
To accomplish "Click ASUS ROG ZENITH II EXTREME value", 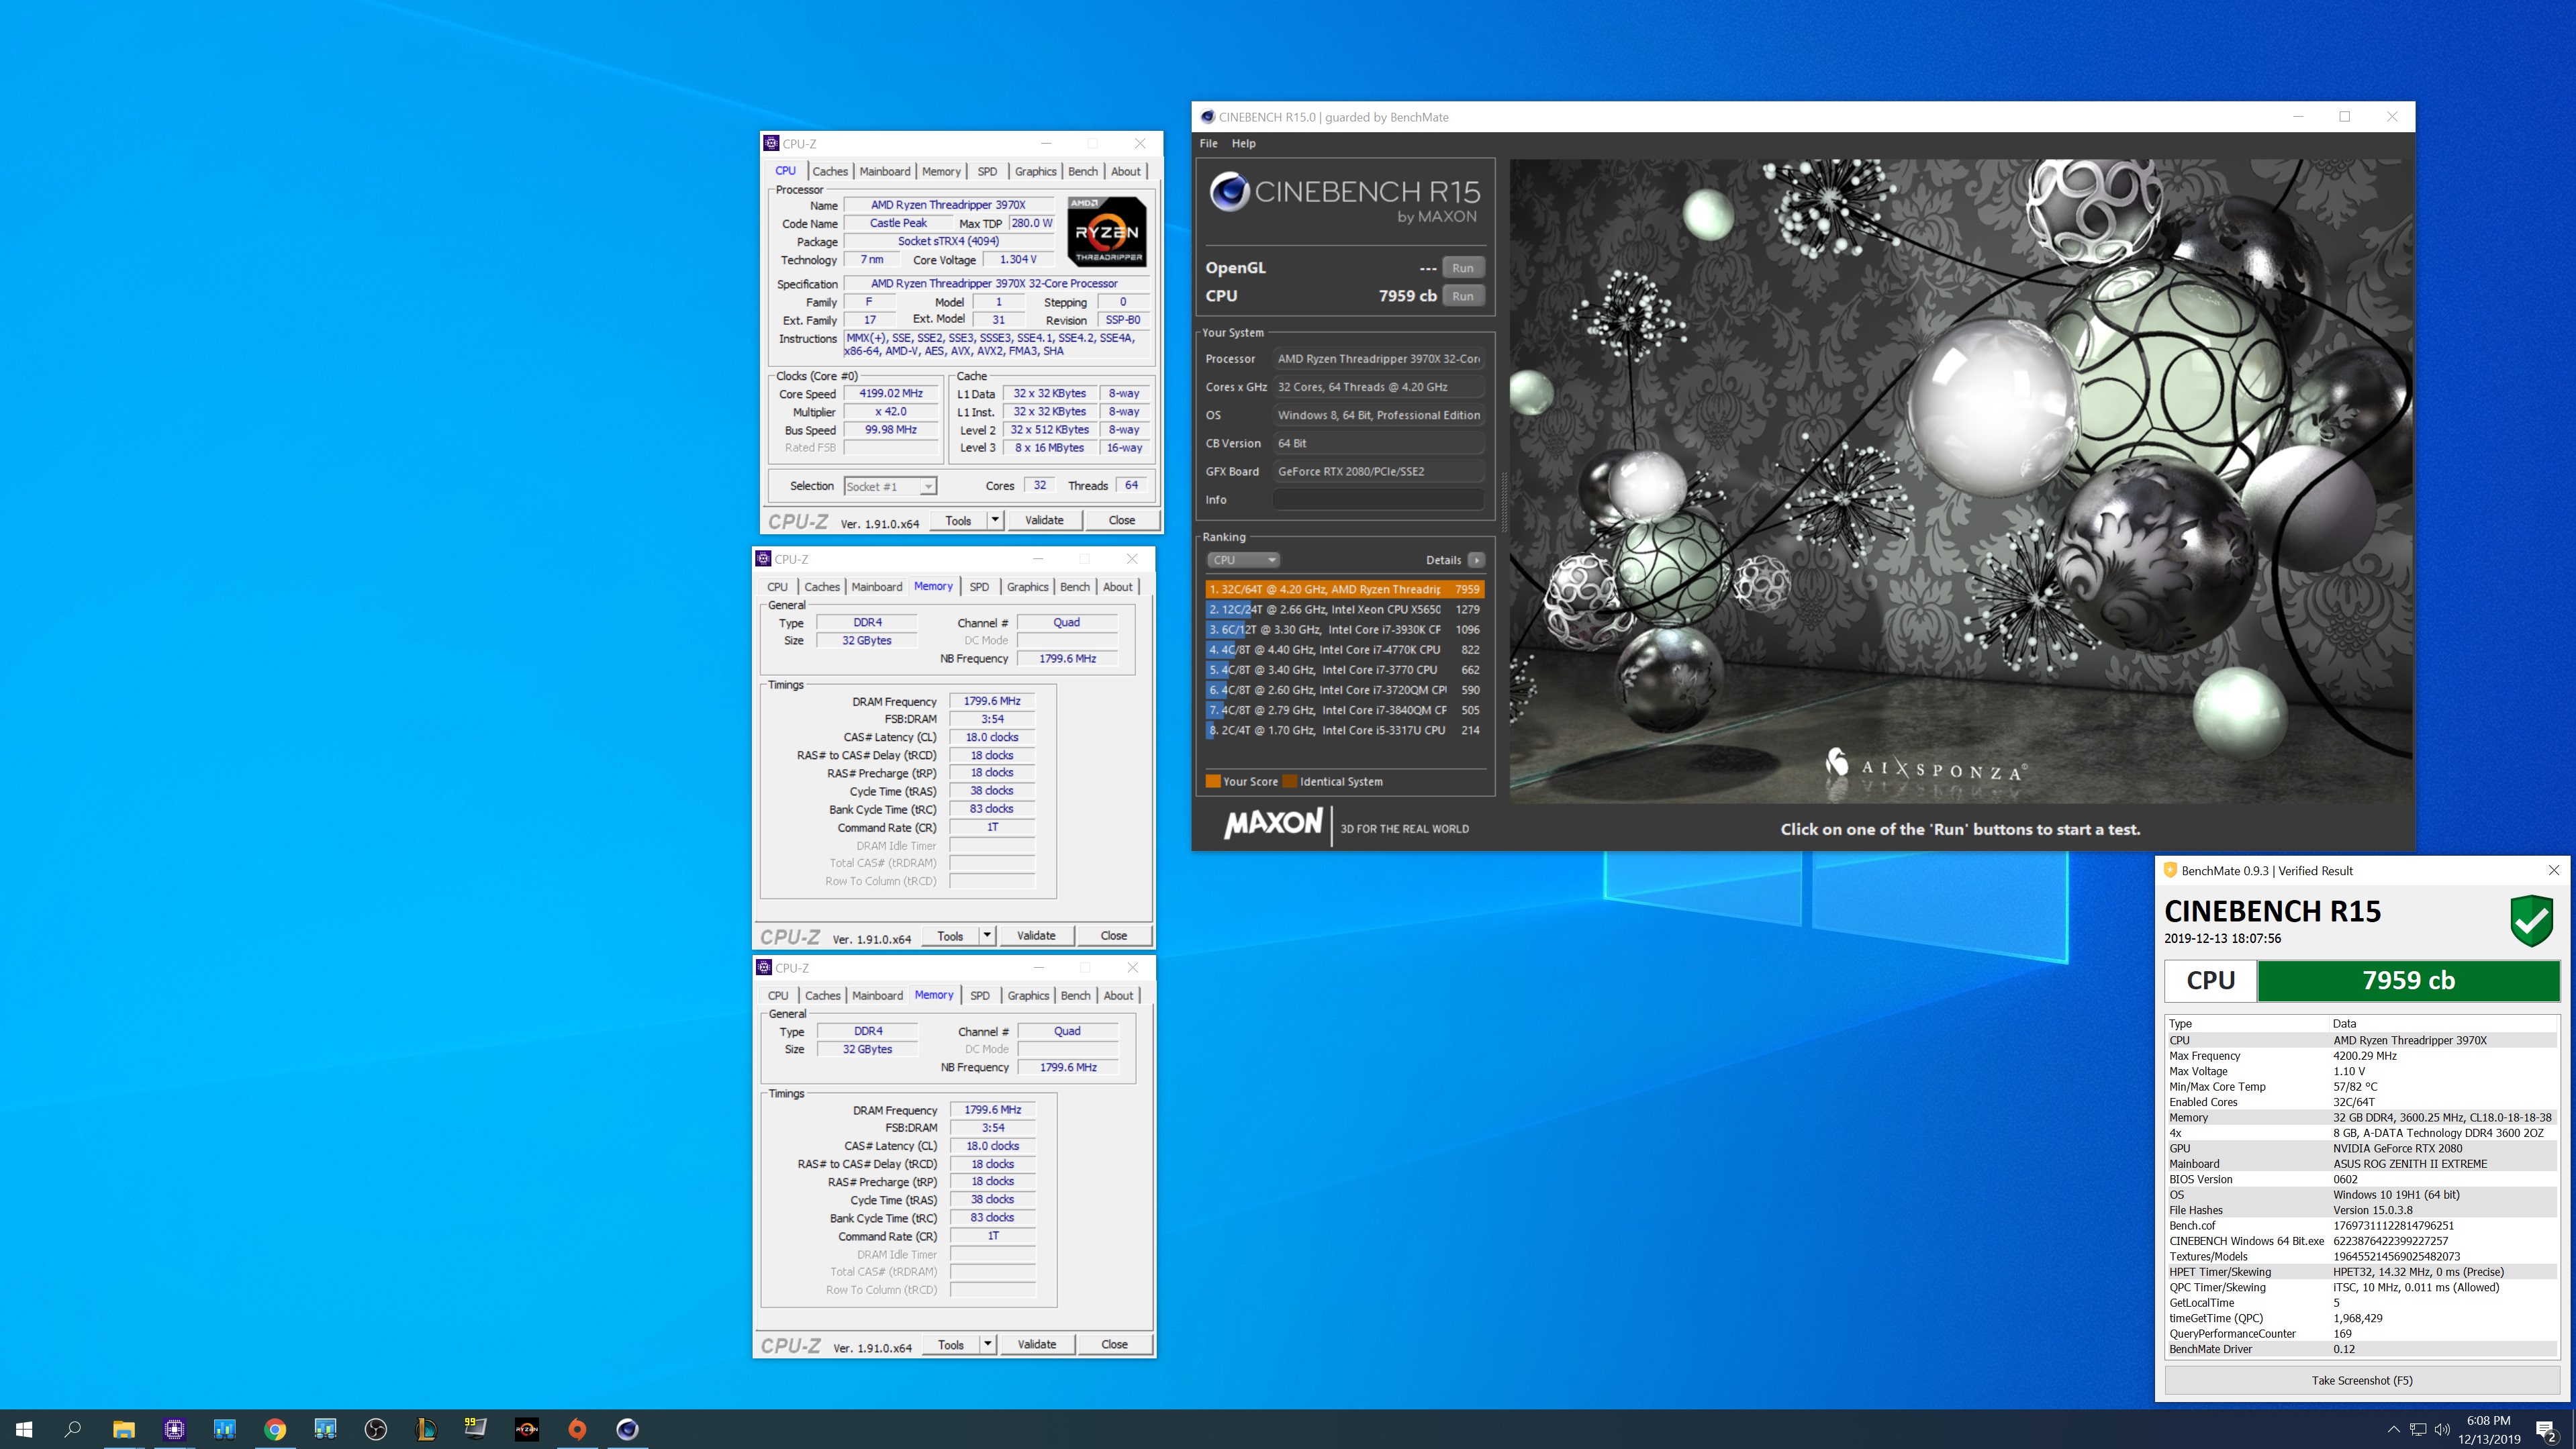I will (2410, 1163).
